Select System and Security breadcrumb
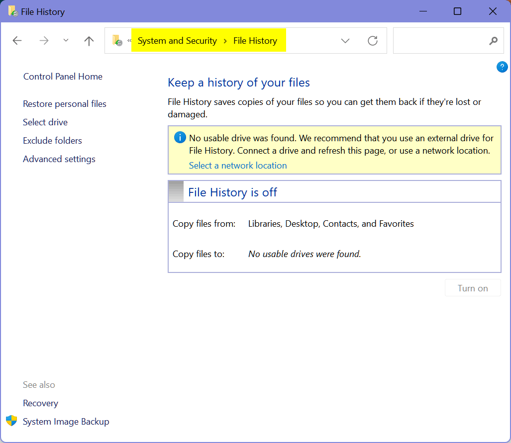The width and height of the screenshot is (511, 443). 177,41
